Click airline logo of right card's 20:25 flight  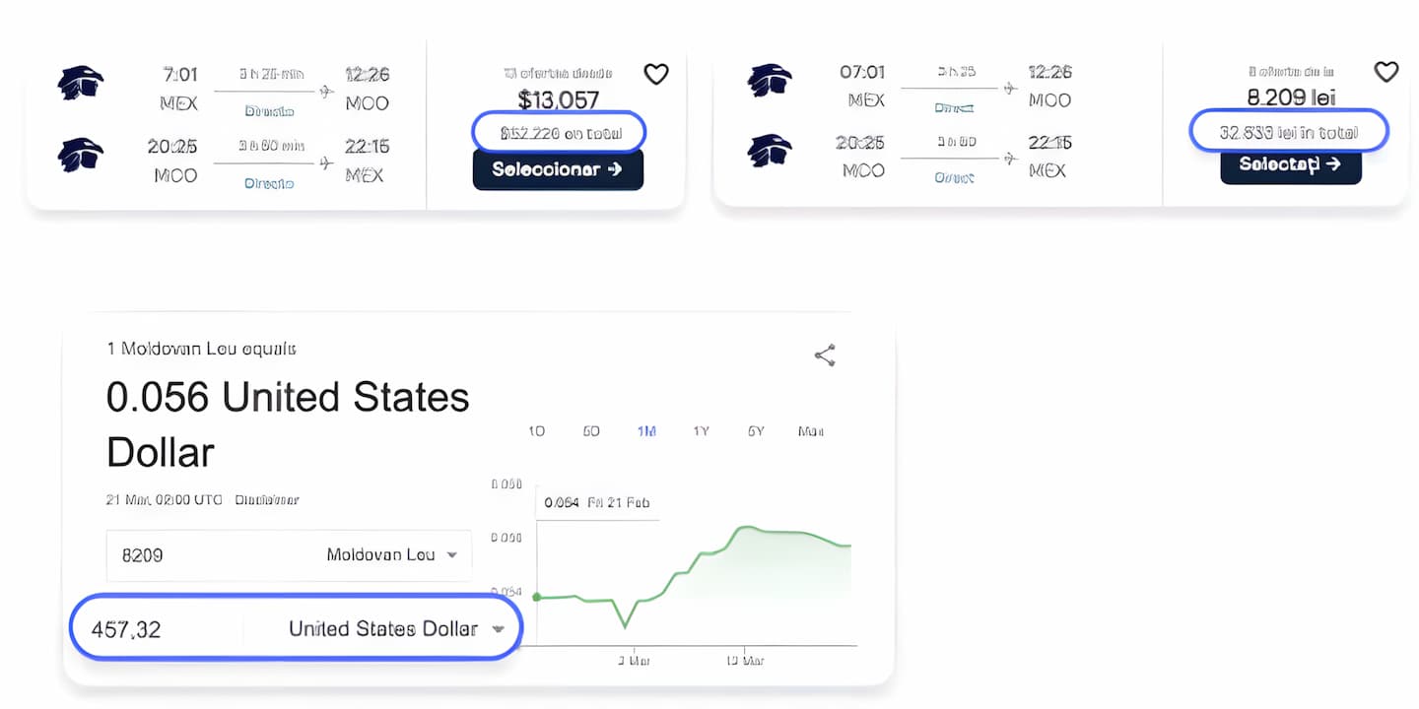point(771,151)
